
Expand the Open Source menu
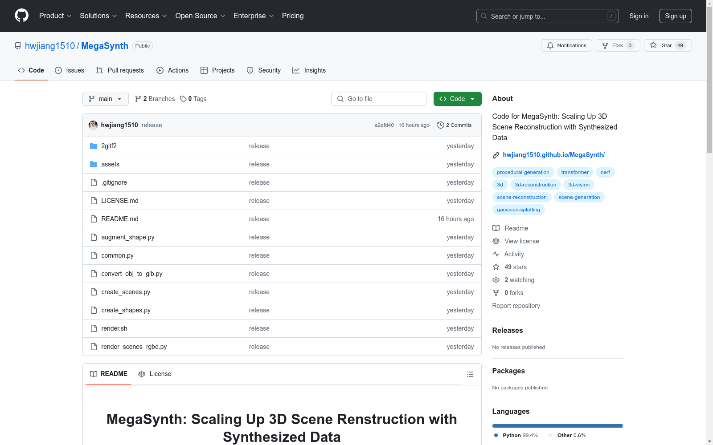[201, 16]
